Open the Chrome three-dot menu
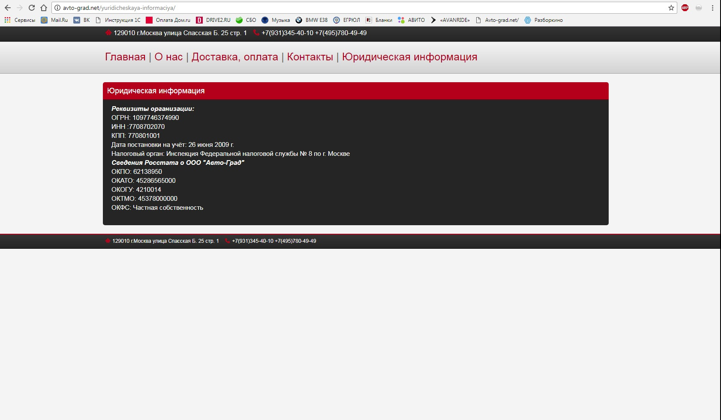The height and width of the screenshot is (420, 721). click(712, 8)
